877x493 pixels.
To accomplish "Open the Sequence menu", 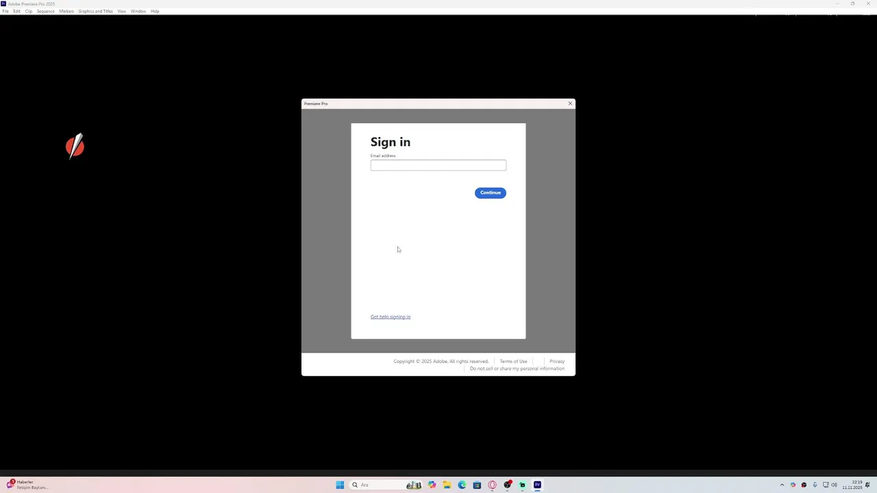I will pyautogui.click(x=45, y=11).
